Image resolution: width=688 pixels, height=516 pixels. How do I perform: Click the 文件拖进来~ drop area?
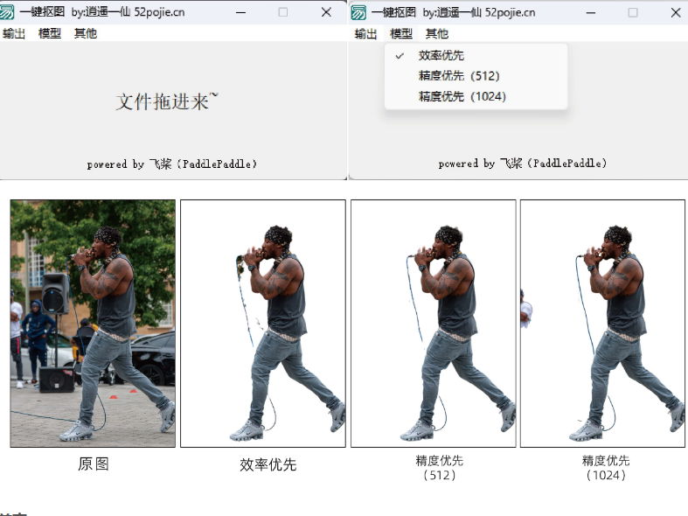[167, 101]
